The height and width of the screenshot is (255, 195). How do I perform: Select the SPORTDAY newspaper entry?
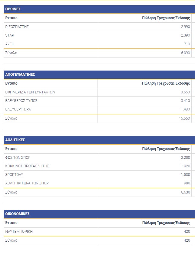click(14, 175)
